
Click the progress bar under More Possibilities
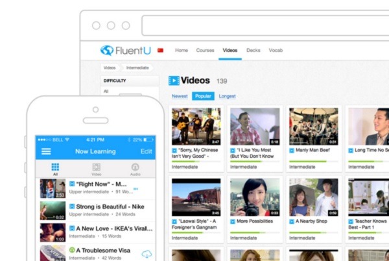(255, 232)
